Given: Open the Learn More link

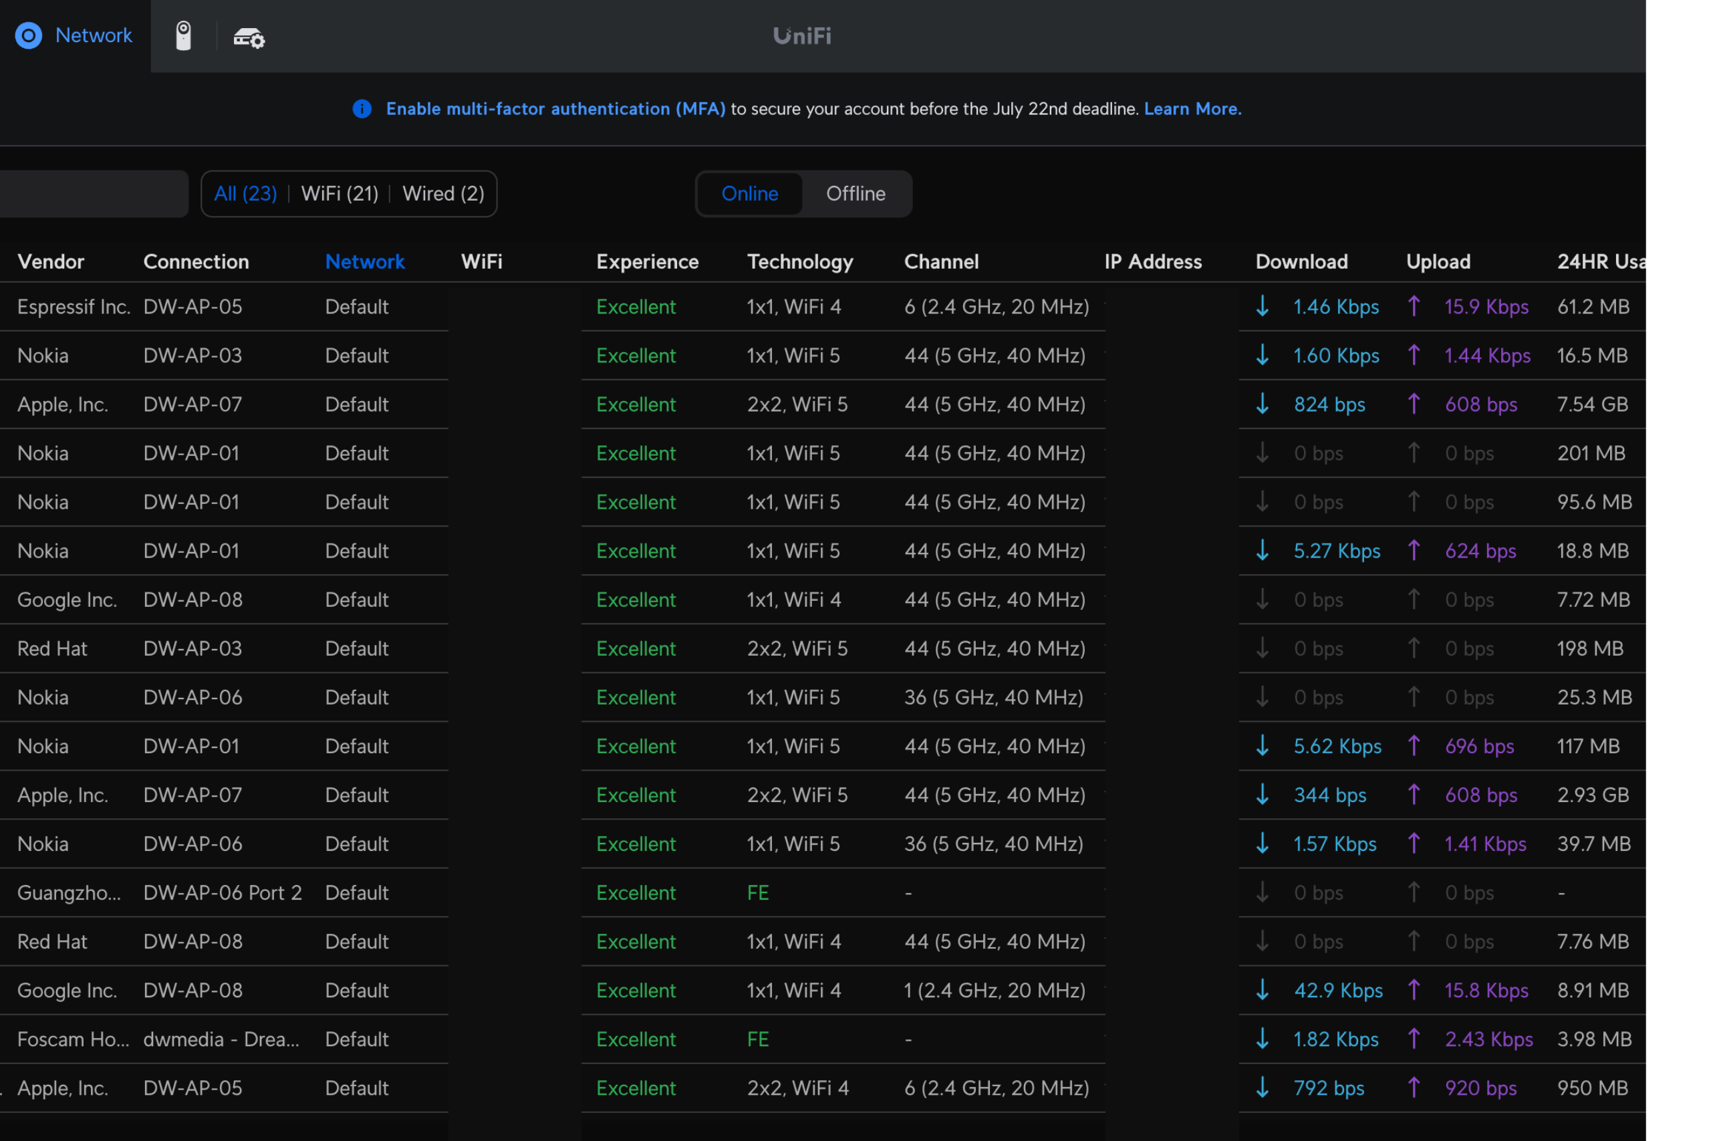Looking at the screenshot, I should click(x=1192, y=108).
